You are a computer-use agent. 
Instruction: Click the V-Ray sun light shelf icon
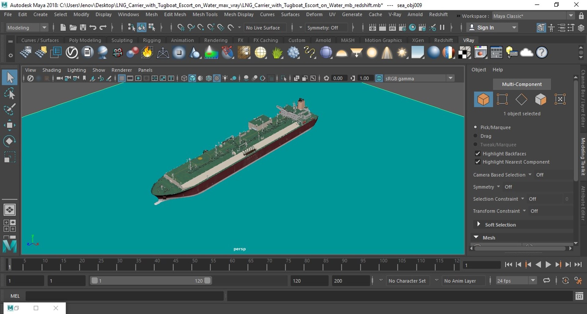[x=402, y=53]
